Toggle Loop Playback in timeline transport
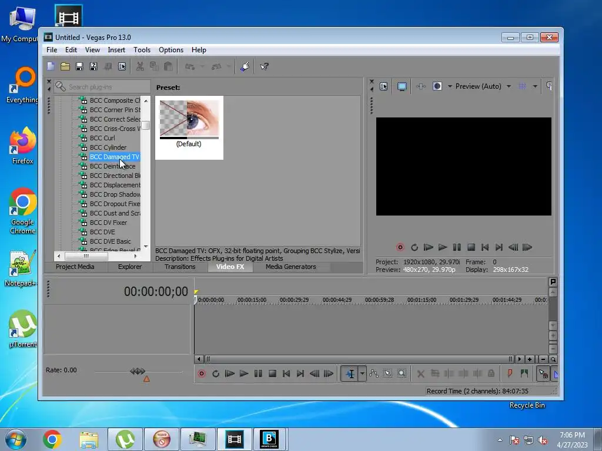The width and height of the screenshot is (602, 451). pos(216,373)
